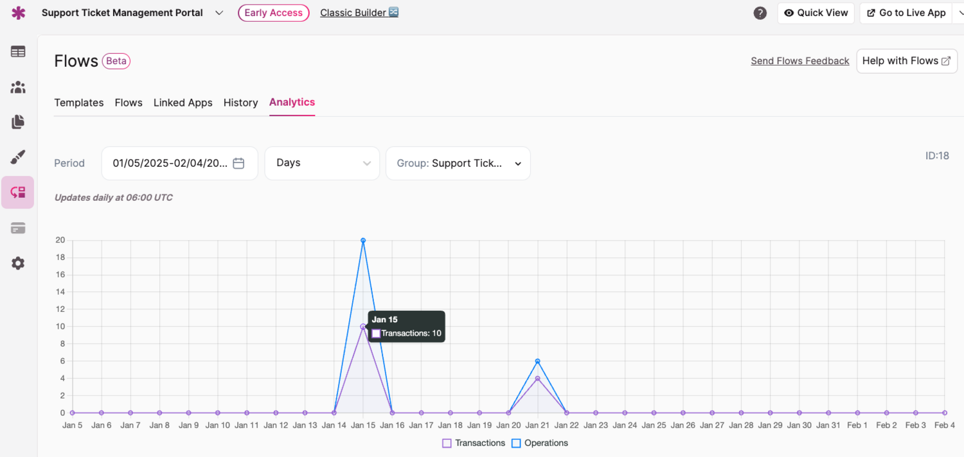This screenshot has width=964, height=457.
Task: Toggle the Transactions legend series
Action: [x=474, y=443]
